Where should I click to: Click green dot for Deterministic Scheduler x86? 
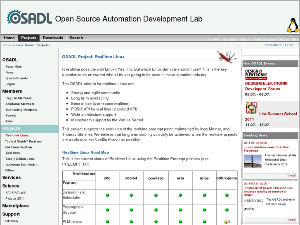(107, 195)
